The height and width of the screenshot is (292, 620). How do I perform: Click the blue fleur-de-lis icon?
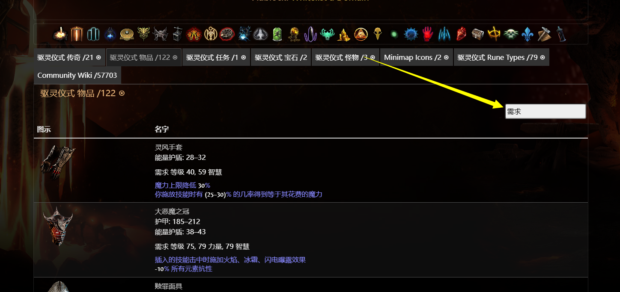(x=528, y=34)
